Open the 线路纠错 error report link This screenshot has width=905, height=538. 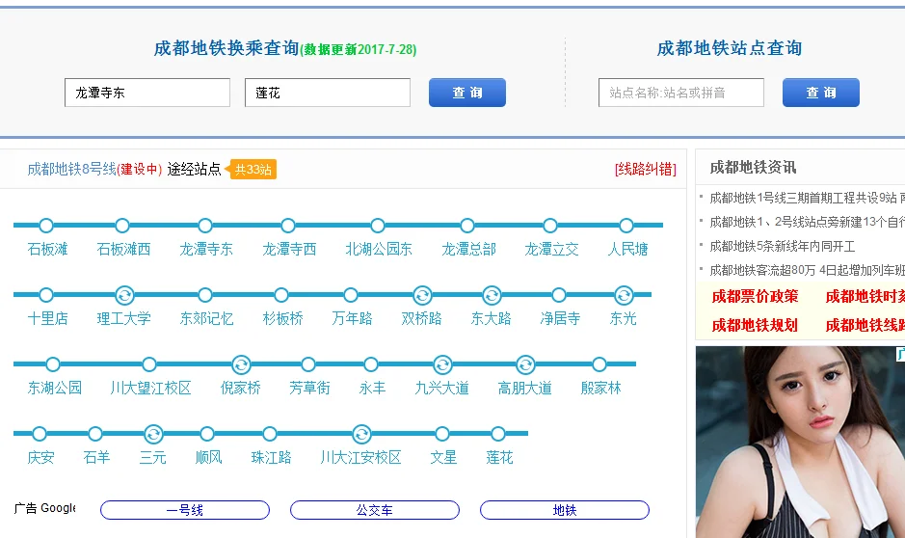tap(646, 169)
